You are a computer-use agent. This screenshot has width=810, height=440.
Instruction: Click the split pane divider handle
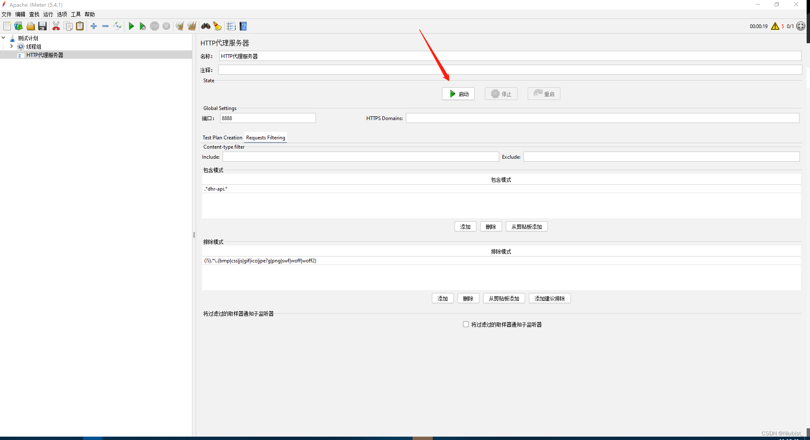point(194,235)
